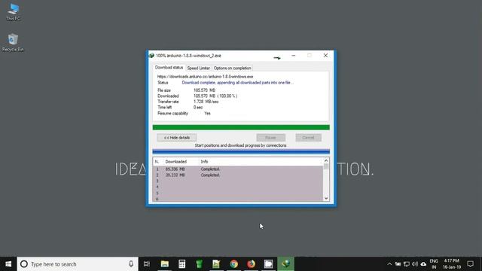The image size is (482, 271).
Task: Click the microphone icon in search box
Action: pos(131,264)
